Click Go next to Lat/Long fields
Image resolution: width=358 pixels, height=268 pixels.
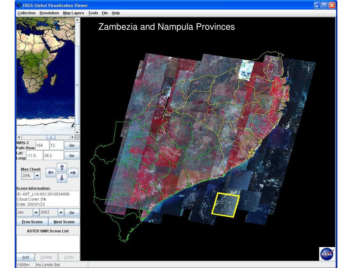coord(72,156)
